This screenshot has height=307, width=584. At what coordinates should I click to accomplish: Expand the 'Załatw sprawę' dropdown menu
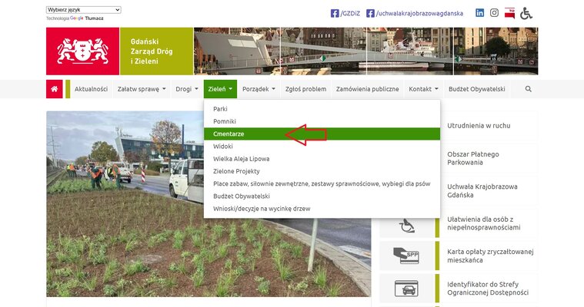(x=142, y=89)
